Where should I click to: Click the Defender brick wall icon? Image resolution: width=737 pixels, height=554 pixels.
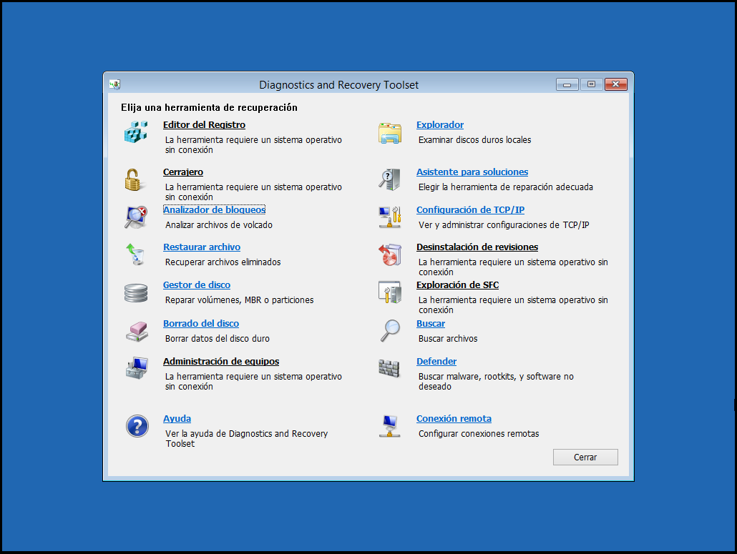click(x=389, y=369)
